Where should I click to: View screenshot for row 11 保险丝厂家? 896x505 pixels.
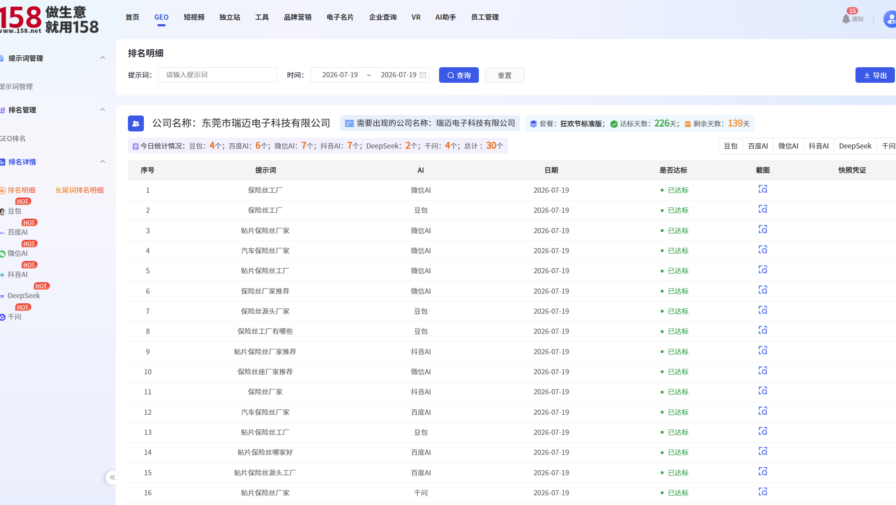point(763,391)
